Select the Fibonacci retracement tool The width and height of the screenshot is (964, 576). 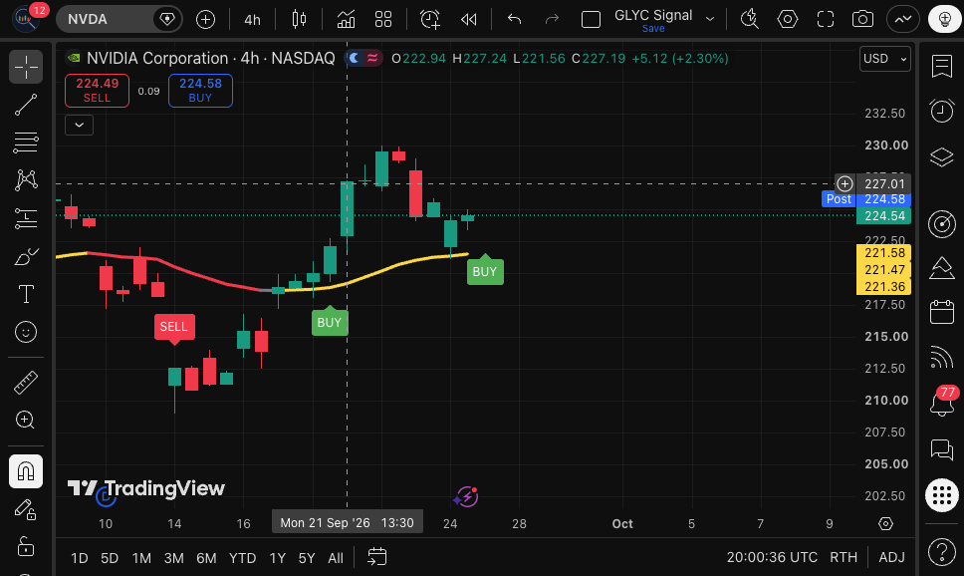pos(26,143)
